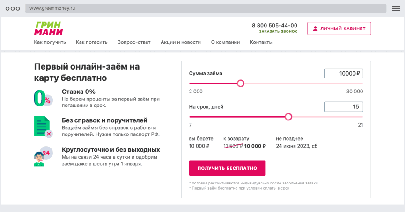Click Круглосуточно и без выходных heading
The height and width of the screenshot is (212, 405).
pos(111,150)
